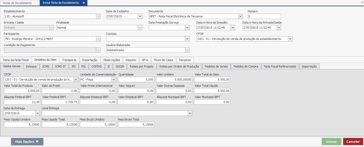Expand the Local Entrega dropdown

pos(190,113)
